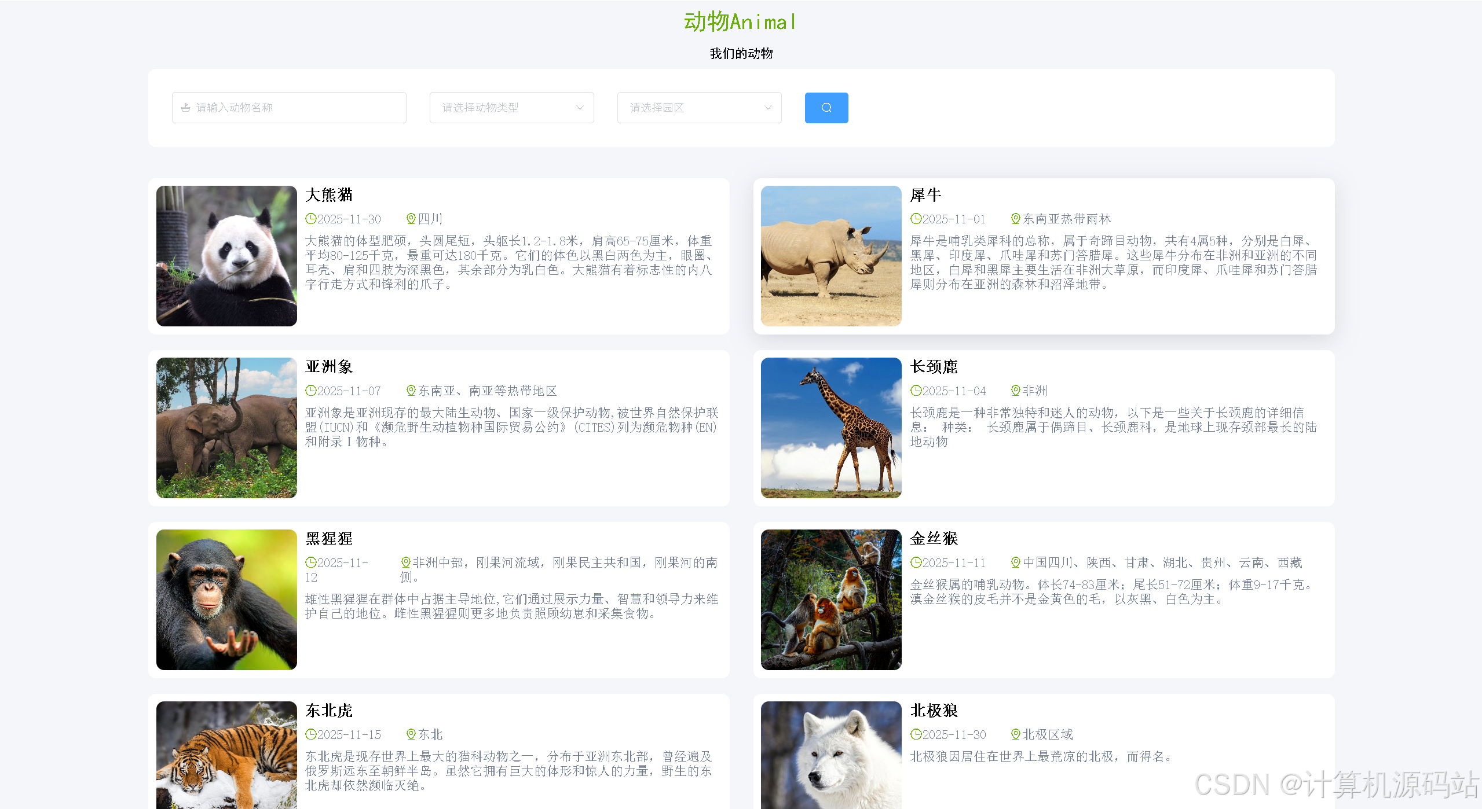1482x809 pixels.
Task: Click the 北极狼因居住在世界上最荒凉的北极 description
Action: pyautogui.click(x=1042, y=757)
